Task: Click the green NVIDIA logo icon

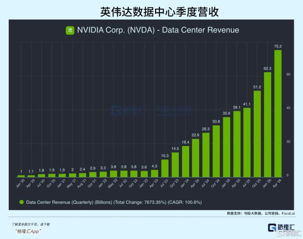Action: tap(70, 30)
